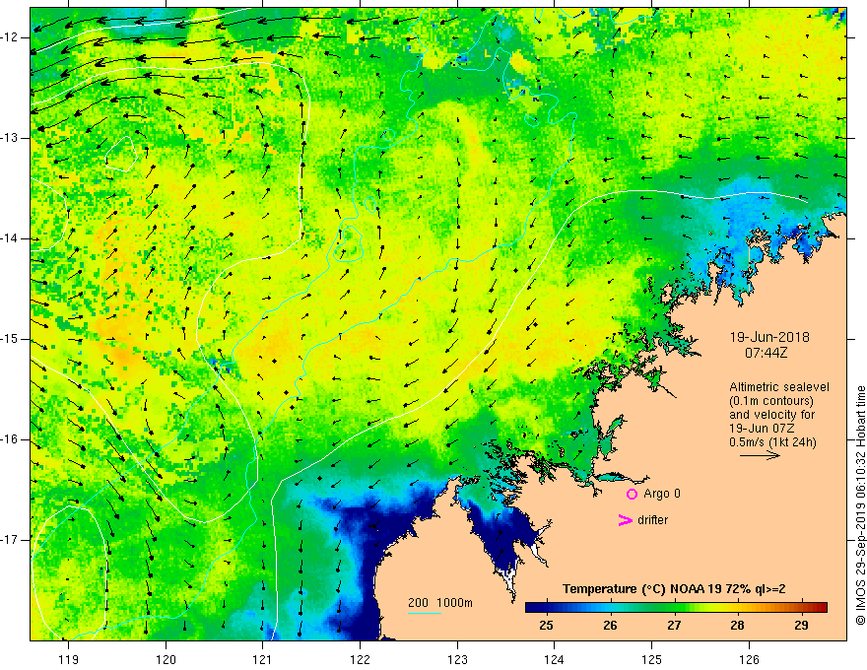The width and height of the screenshot is (867, 670).
Task: Click the 'and velocity for' legend line
Action: click(771, 415)
